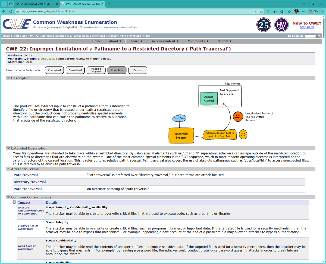View site information via the lock icon
The height and width of the screenshot is (264, 326).
click(17, 11)
